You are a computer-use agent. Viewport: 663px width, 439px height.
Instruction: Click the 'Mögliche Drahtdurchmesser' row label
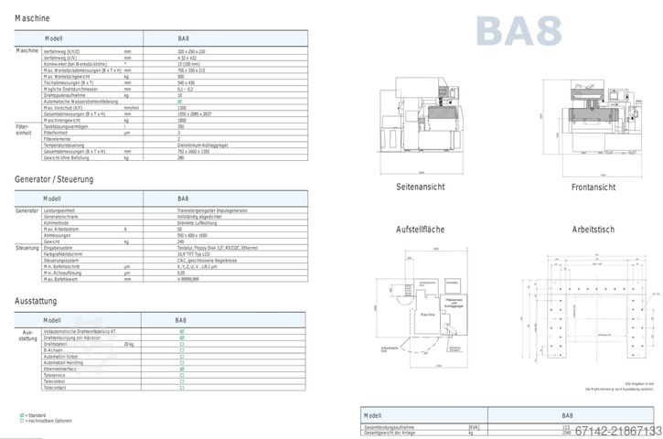(x=70, y=90)
